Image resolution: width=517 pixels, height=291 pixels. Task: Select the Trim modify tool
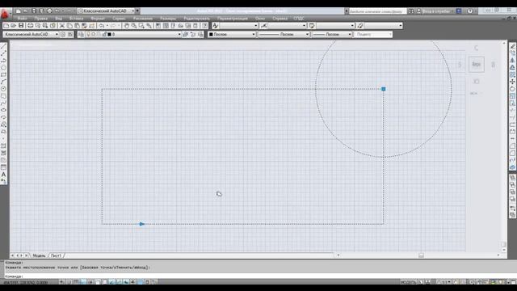tap(512, 110)
